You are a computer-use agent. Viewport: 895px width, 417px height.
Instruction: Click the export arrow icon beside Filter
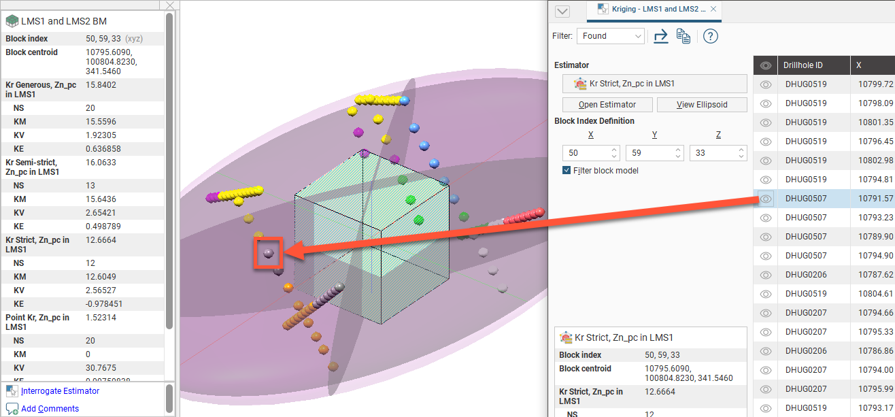(660, 37)
